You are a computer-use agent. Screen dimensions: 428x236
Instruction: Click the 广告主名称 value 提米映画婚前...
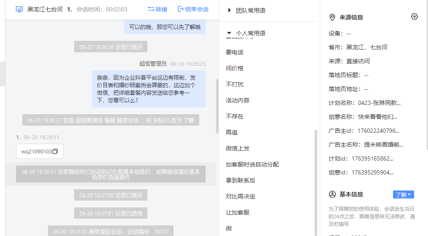tap(383, 145)
